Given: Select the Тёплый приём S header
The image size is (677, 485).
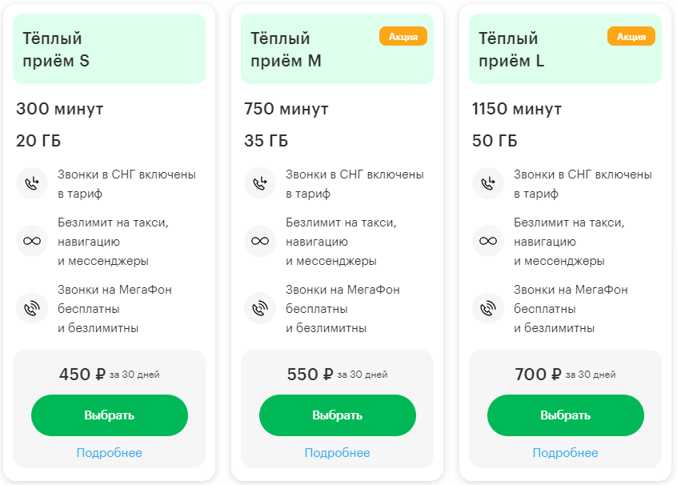Looking at the screenshot, I should click(x=53, y=49).
